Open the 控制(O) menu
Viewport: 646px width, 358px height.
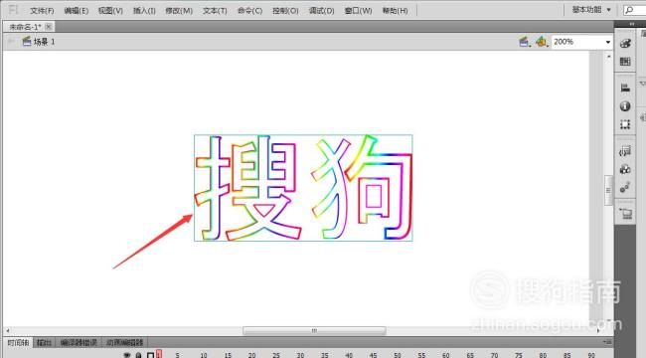pyautogui.click(x=285, y=10)
